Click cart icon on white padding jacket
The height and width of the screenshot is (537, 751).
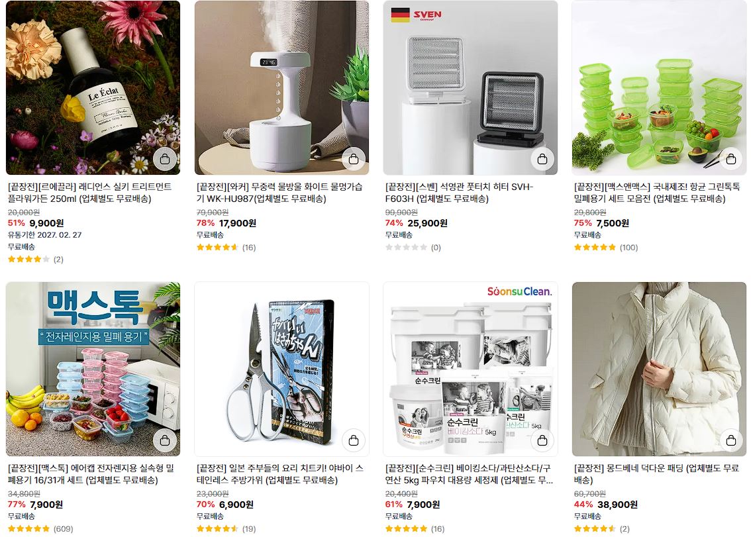click(731, 440)
